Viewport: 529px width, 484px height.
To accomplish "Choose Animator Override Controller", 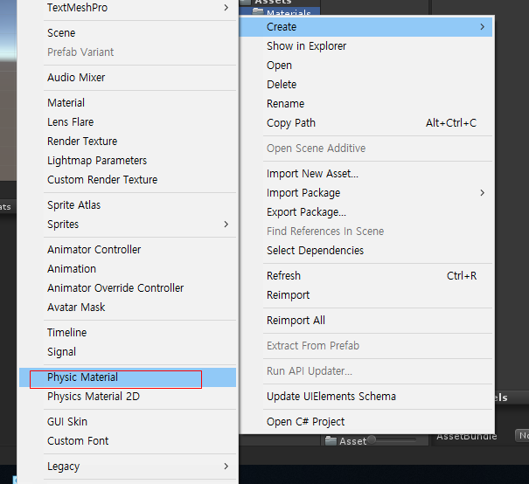I will coord(128,287).
